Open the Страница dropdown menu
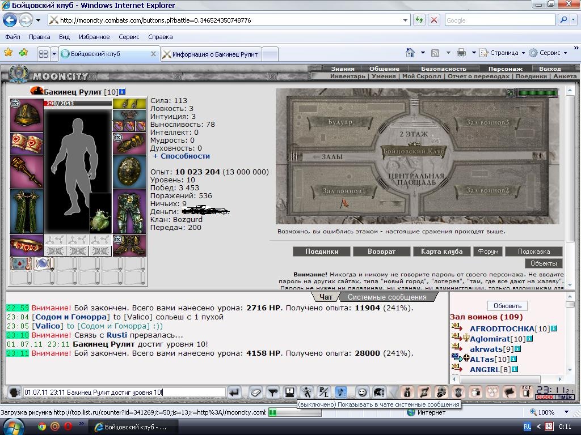This screenshot has width=581, height=435. tap(503, 53)
